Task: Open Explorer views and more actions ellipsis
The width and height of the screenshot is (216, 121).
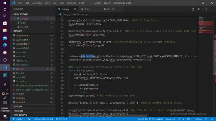Action: [51, 9]
